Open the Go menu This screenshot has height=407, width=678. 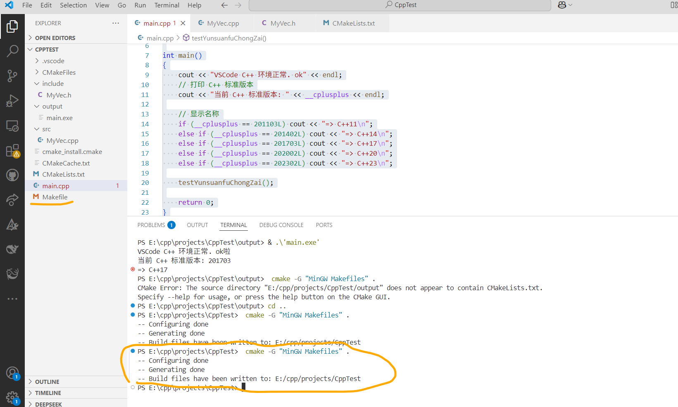tap(122, 5)
